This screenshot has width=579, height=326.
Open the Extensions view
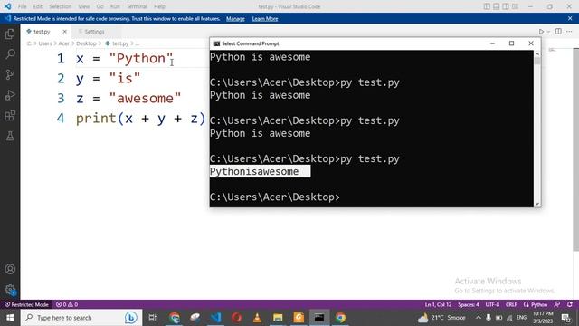point(10,116)
